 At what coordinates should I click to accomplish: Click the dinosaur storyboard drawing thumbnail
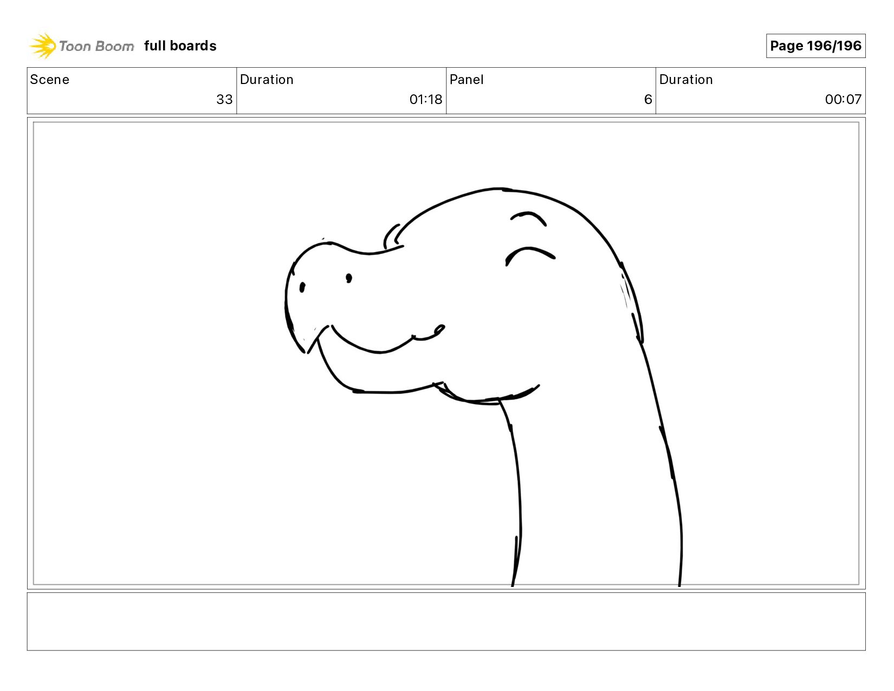coord(446,353)
